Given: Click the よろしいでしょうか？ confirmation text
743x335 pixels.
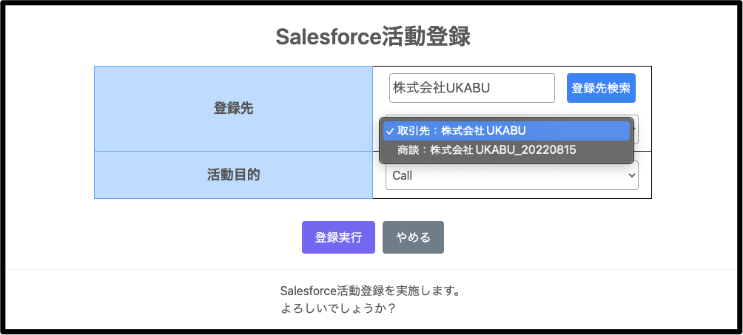Looking at the screenshot, I should click(338, 308).
